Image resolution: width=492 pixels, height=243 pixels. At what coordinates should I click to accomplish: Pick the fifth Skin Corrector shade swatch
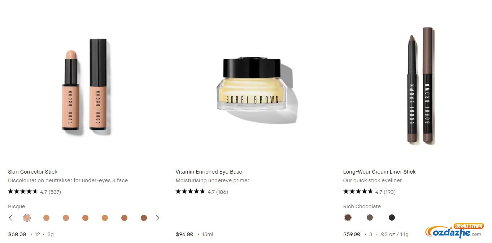(105, 218)
